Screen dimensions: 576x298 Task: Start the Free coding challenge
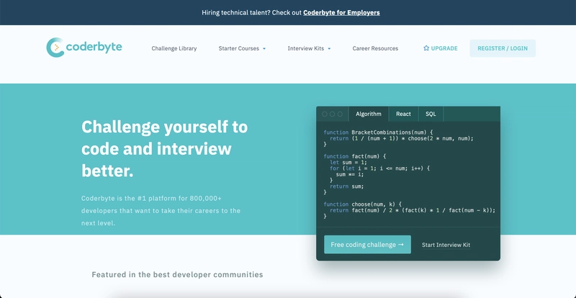coord(367,244)
